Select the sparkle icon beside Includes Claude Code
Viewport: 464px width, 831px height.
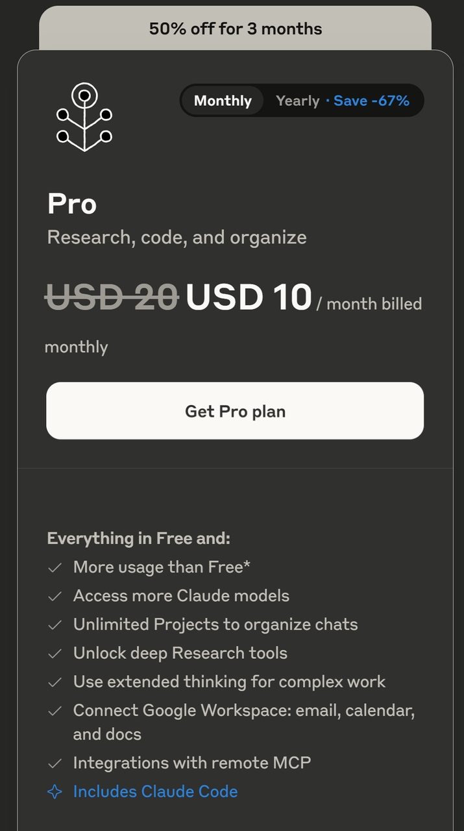(55, 791)
